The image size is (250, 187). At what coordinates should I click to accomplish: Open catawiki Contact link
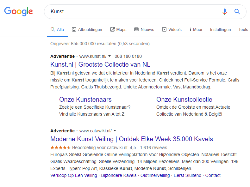pyautogui.click(x=213, y=175)
